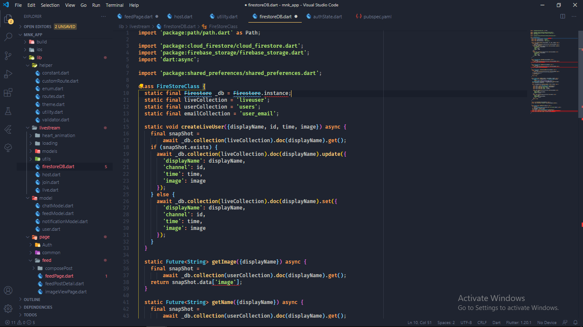The height and width of the screenshot is (327, 583).
Task: Open editor More Actions ellipsis
Action: coord(574,17)
